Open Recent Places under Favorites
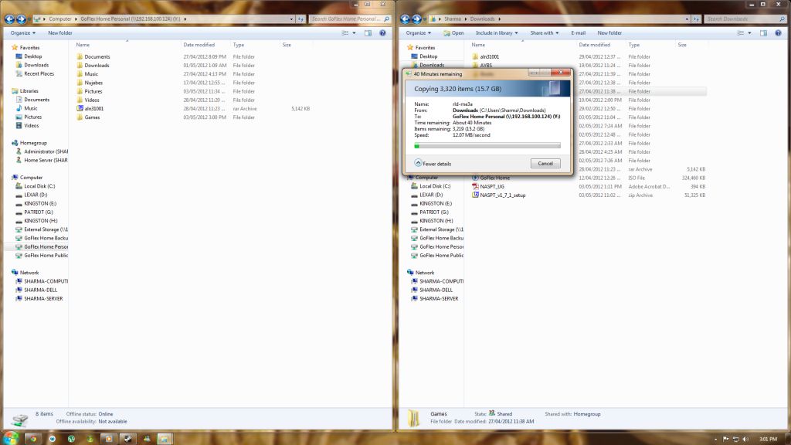 tap(39, 74)
